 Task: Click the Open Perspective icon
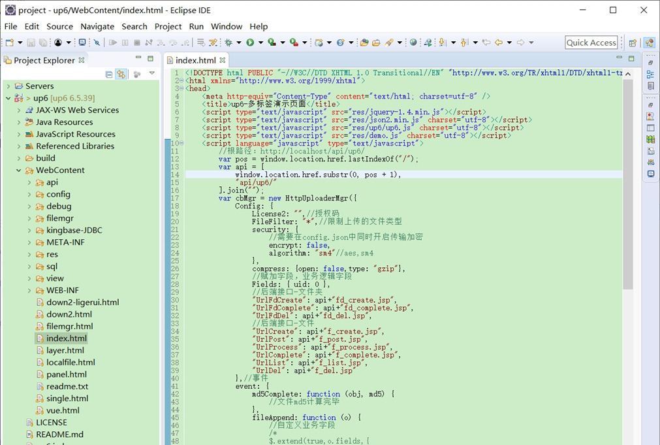coord(633,42)
